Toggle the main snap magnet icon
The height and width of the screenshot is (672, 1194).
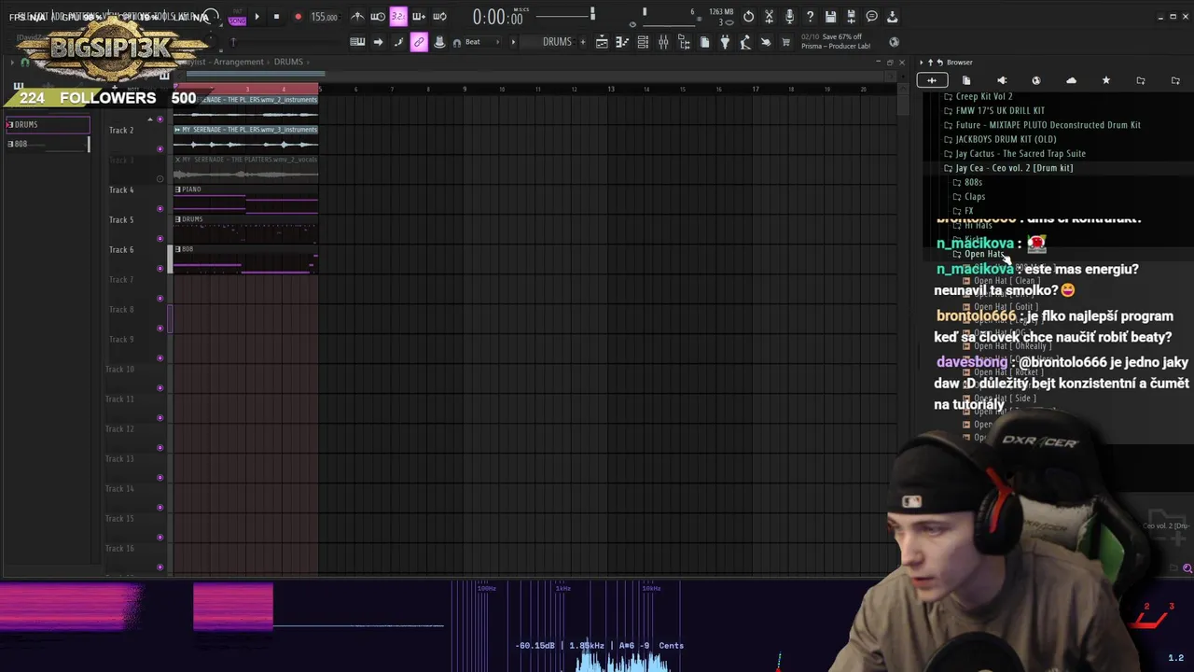pyautogui.click(x=456, y=43)
